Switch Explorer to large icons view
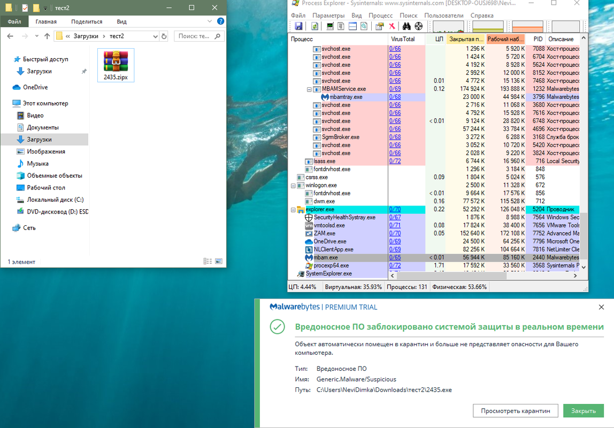The image size is (614, 428). click(219, 261)
